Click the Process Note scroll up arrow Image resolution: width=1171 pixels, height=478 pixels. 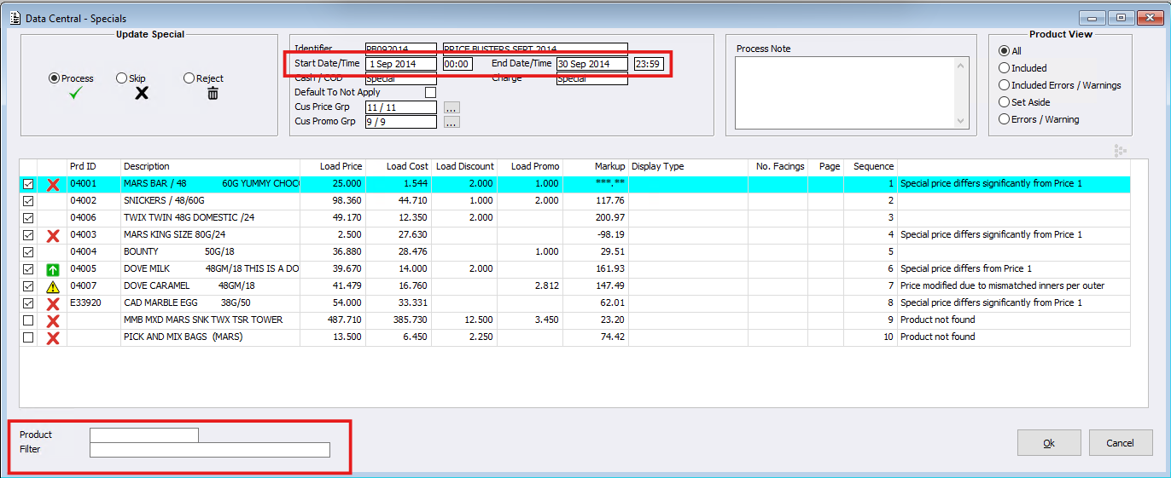click(962, 66)
